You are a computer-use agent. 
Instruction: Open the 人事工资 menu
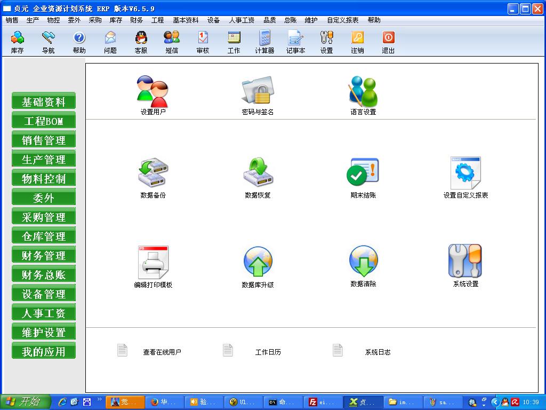coord(242,20)
